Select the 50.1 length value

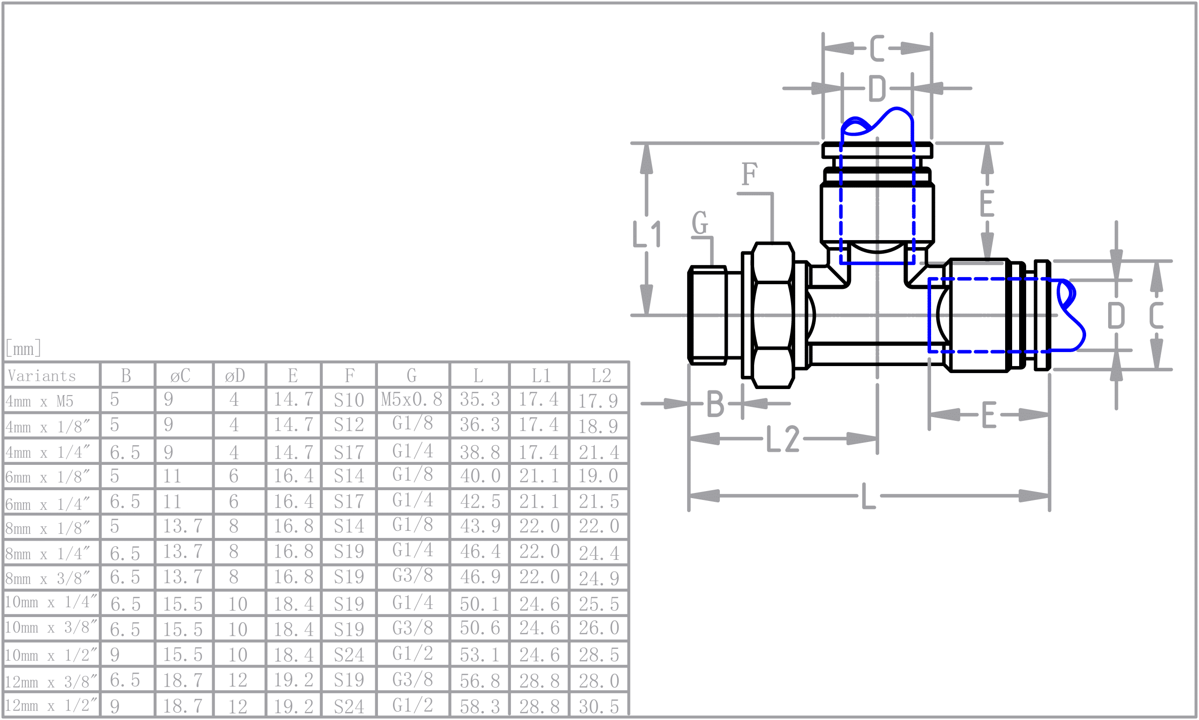(x=480, y=604)
